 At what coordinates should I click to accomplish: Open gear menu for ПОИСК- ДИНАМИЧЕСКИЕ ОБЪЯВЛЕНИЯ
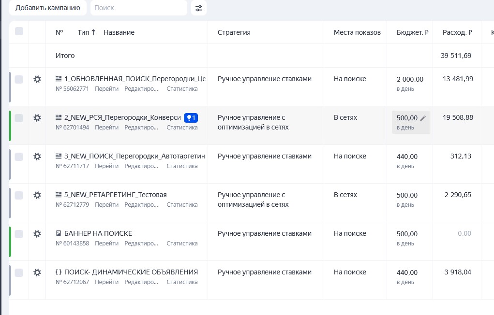(37, 272)
